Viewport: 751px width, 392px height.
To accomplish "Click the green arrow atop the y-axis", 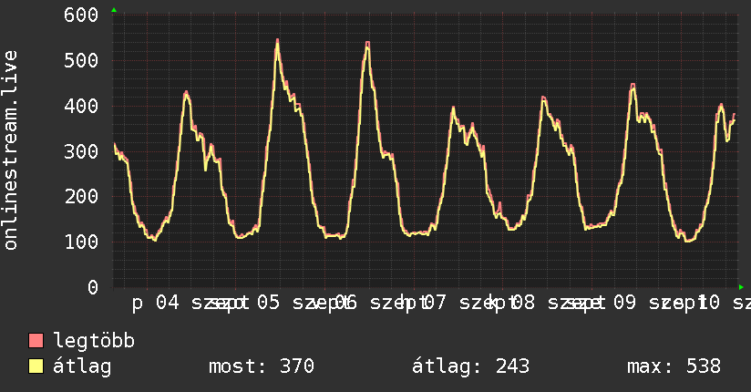I will pyautogui.click(x=114, y=10).
